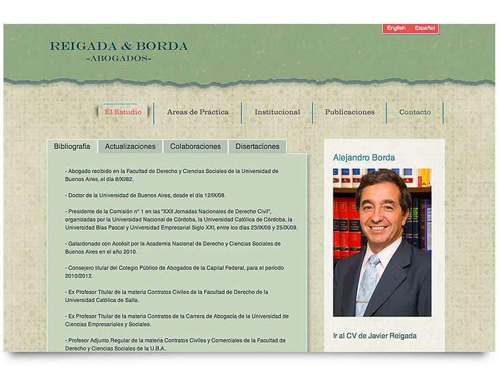The image size is (500, 367).
Task: Click Alejandro Borda's portrait photo
Action: point(382,243)
